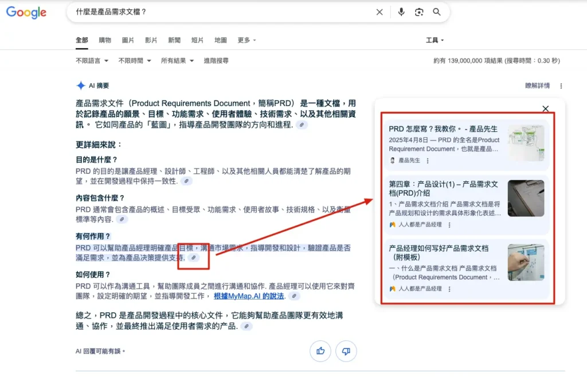This screenshot has height=377, width=587.
Task: Open the 所有結果 filter dropdown
Action: pos(178,61)
